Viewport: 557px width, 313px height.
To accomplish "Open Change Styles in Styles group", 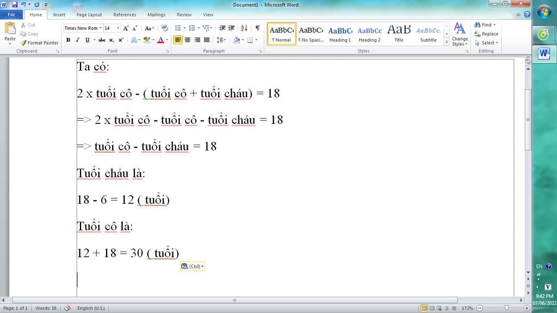I will [x=460, y=34].
